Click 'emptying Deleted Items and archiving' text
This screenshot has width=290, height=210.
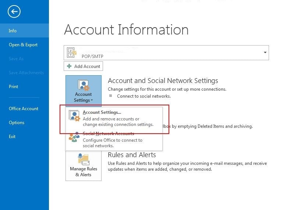(215, 126)
